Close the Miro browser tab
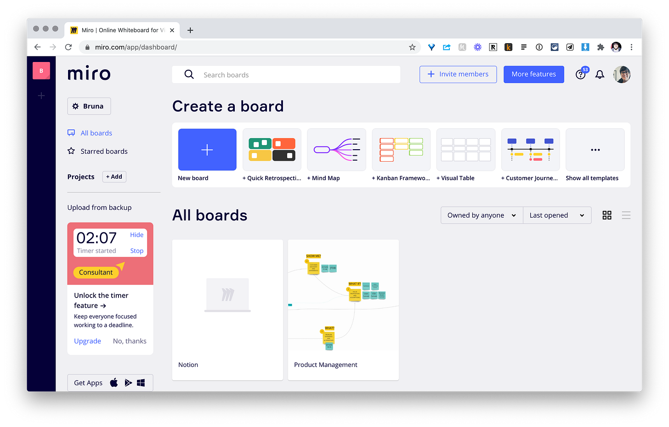669x427 pixels. point(172,30)
